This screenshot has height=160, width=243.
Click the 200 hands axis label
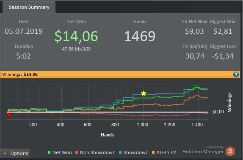(33, 125)
